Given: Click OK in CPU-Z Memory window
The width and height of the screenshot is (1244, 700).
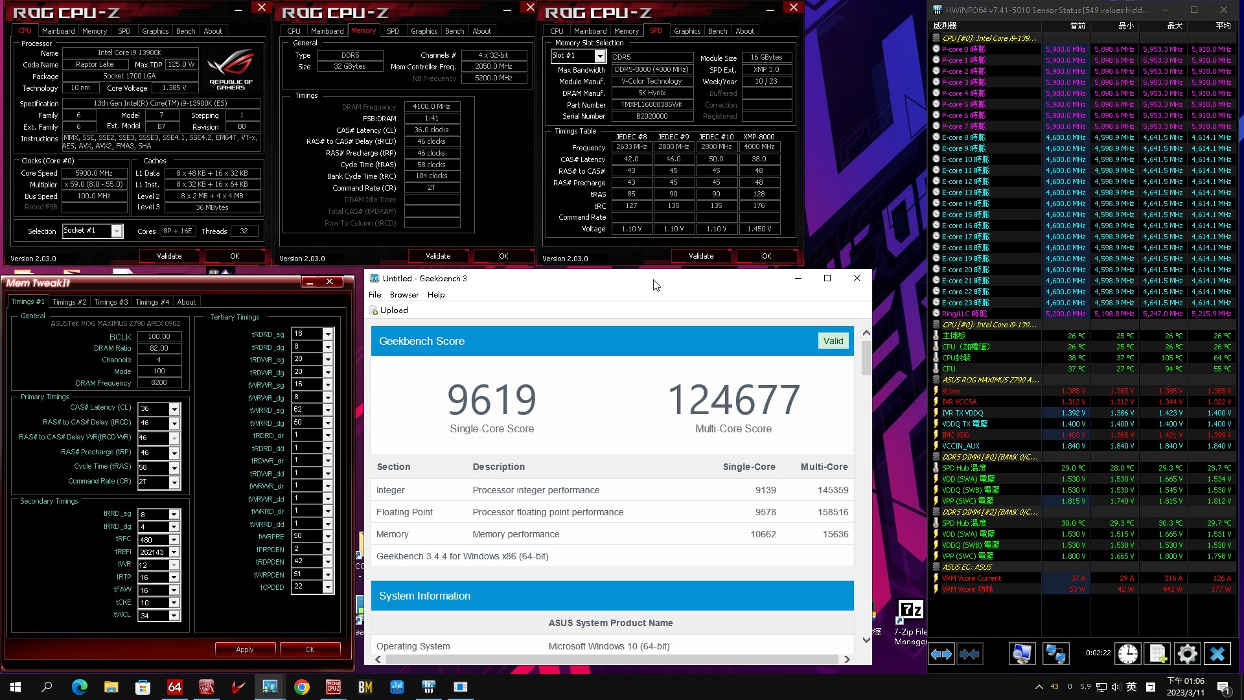Looking at the screenshot, I should pos(503,256).
